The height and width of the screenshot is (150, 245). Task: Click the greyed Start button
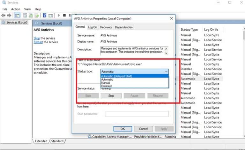88,96
